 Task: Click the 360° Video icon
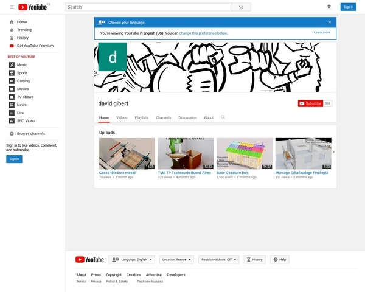coord(12,121)
